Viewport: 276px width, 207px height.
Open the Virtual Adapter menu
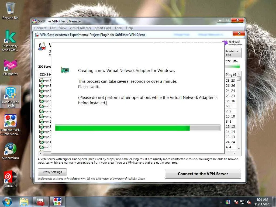(x=80, y=28)
